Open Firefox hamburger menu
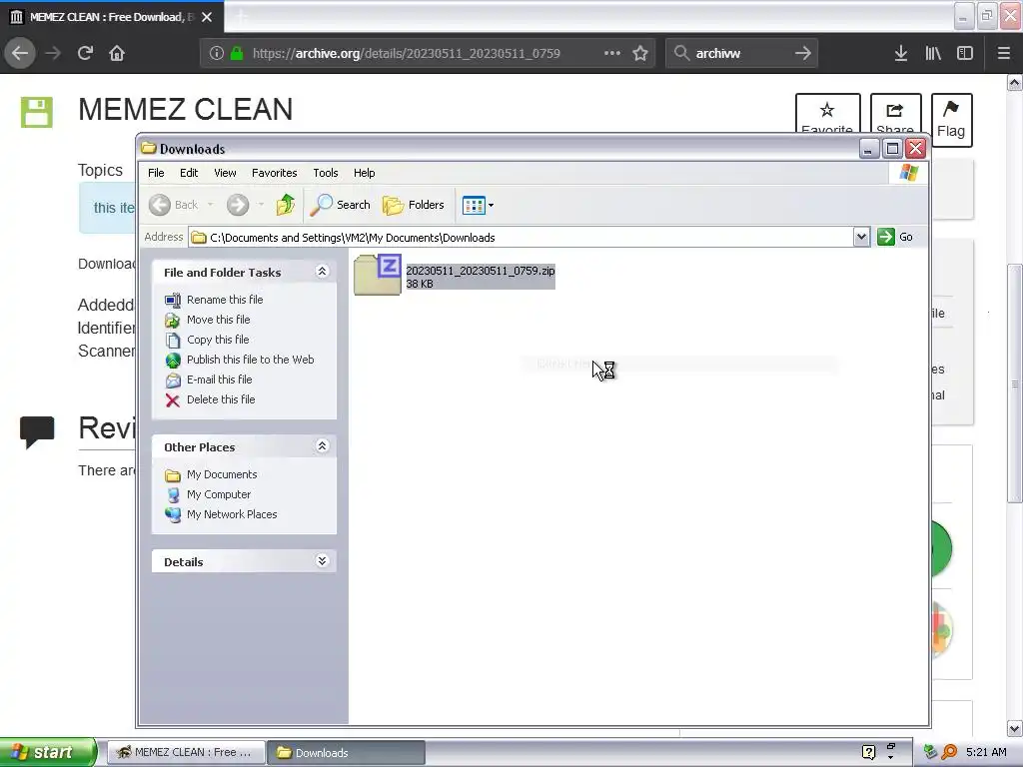The height and width of the screenshot is (767, 1023). pos(1004,53)
